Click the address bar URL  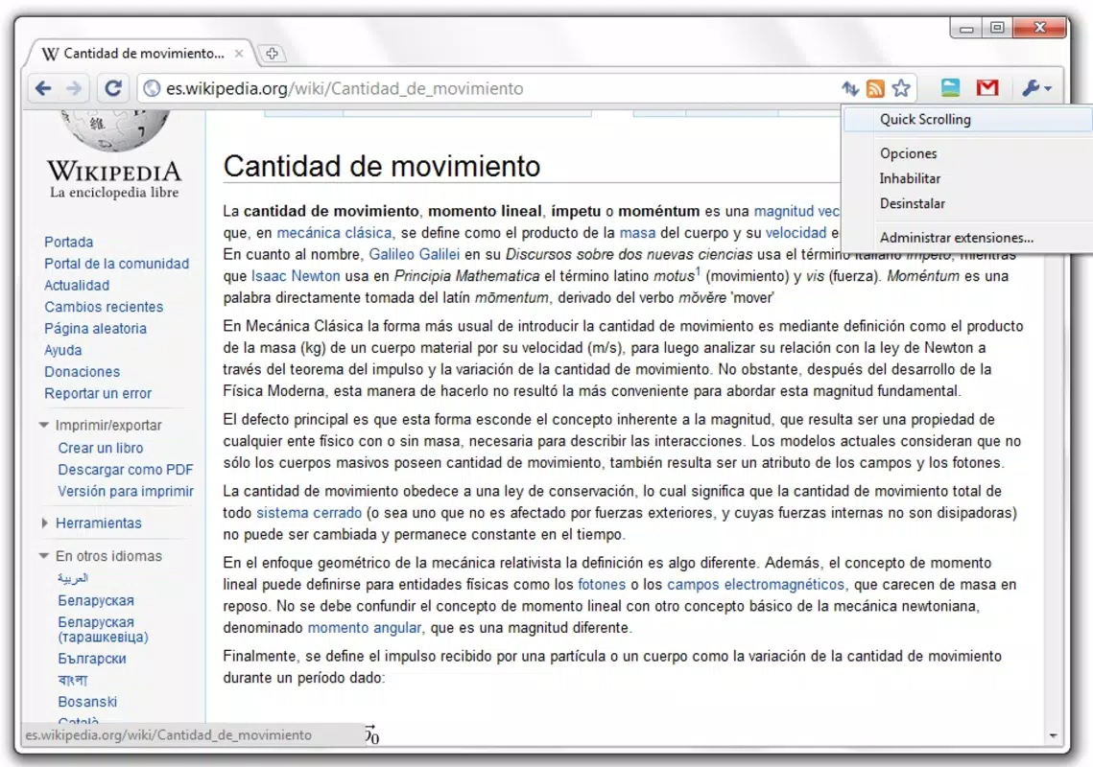[345, 88]
